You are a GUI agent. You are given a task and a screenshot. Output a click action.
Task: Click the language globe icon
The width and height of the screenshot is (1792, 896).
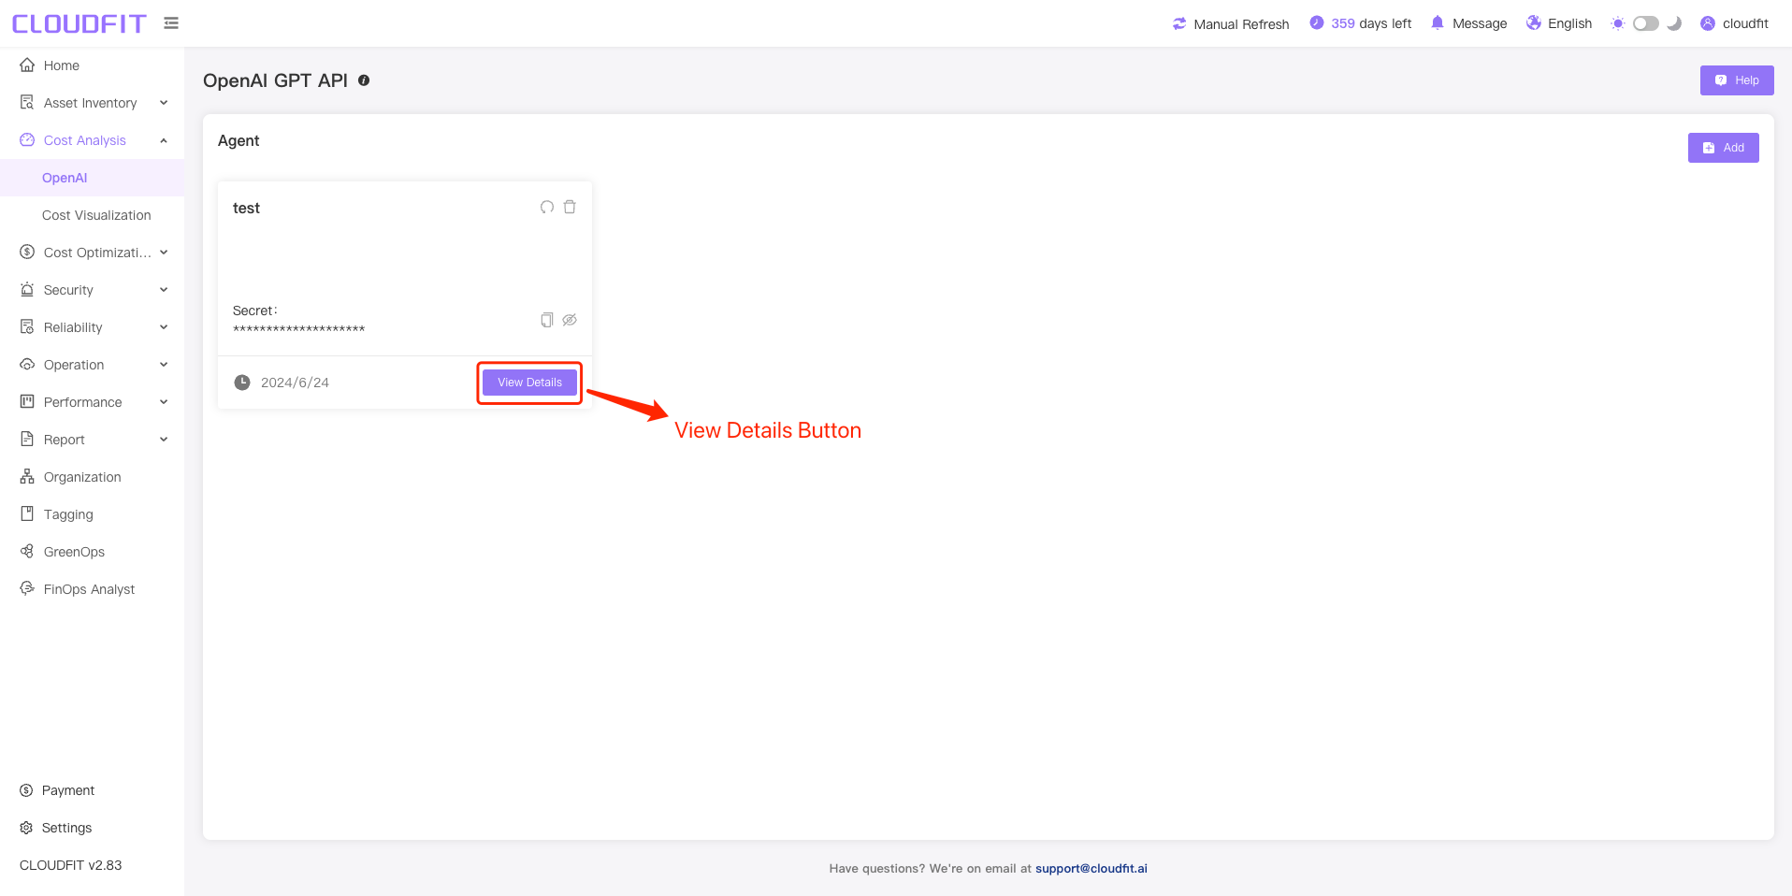tap(1534, 22)
